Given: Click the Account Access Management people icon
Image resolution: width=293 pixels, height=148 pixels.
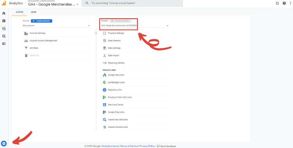Looking at the screenshot, I should [26, 41].
